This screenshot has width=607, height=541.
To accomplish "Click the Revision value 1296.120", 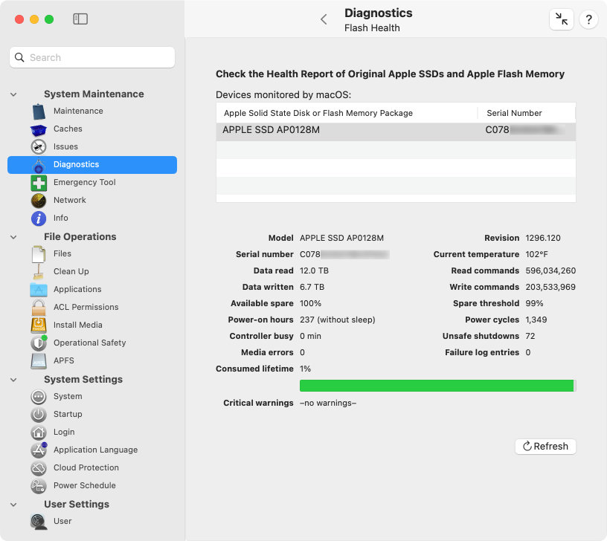I will (x=543, y=239).
